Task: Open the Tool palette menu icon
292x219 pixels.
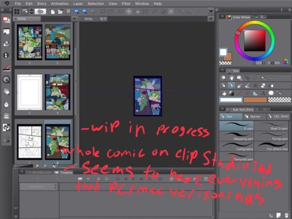Action: (222, 70)
